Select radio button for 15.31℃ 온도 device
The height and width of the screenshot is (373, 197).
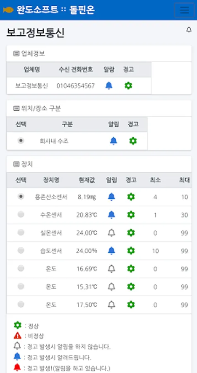coord(21,286)
